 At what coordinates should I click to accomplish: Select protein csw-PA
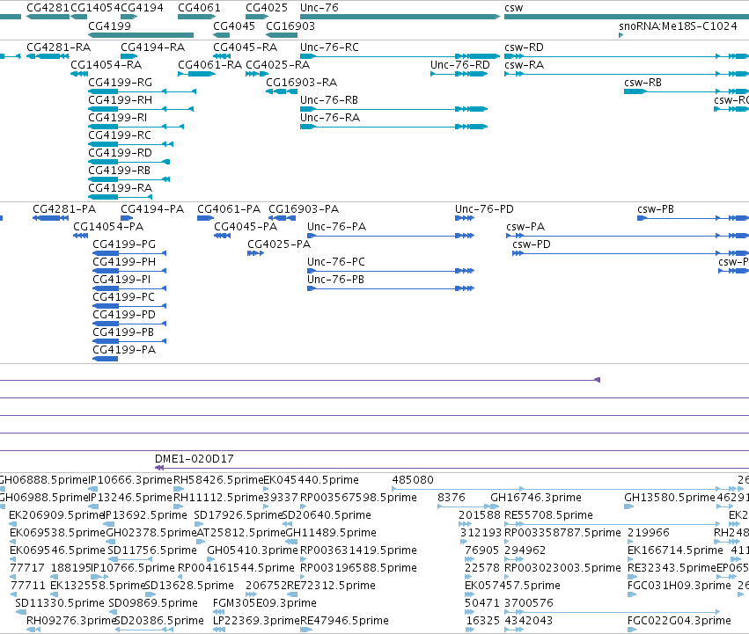[x=525, y=227]
